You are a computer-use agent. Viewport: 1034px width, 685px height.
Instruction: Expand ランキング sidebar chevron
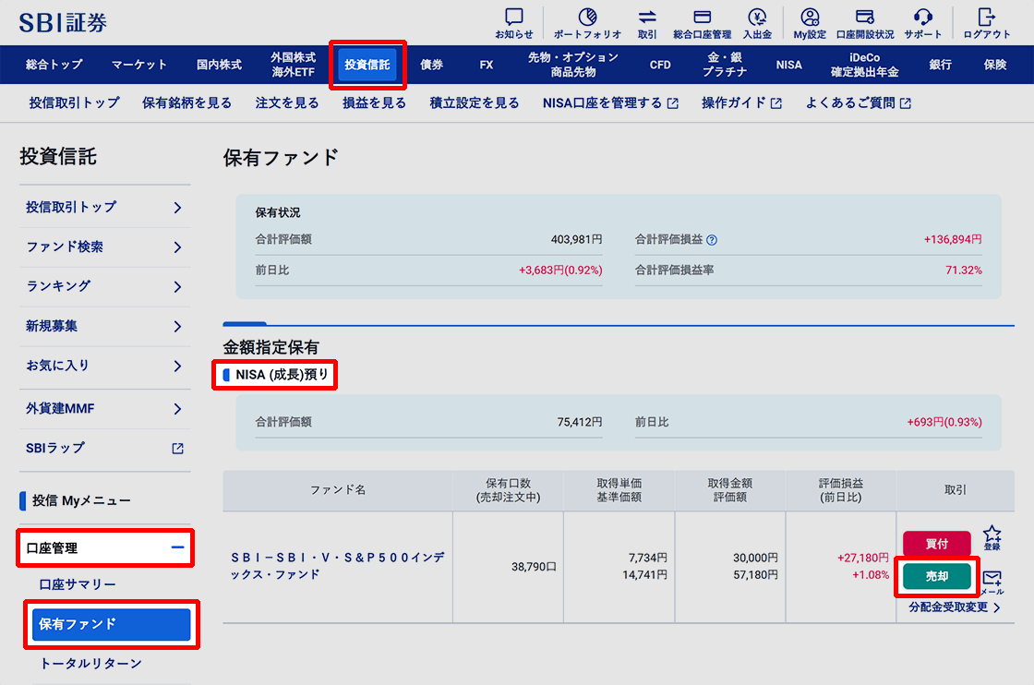coord(177,287)
